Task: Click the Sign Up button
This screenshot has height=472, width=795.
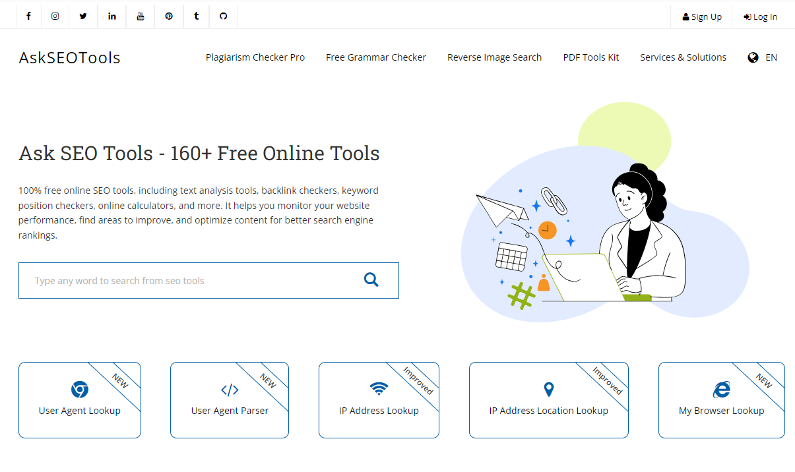Action: (x=702, y=17)
